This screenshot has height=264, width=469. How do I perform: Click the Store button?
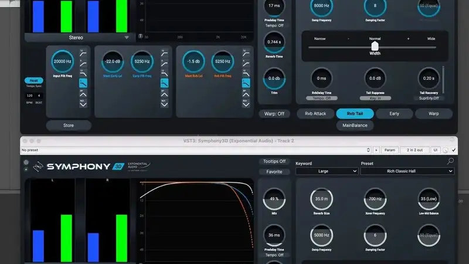[69, 126]
